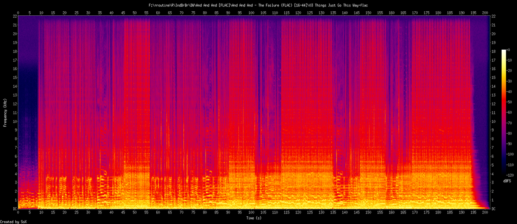This screenshot has height=224, width=517.
Task: Click the "Time (s)" axis label
Action: coord(254,218)
